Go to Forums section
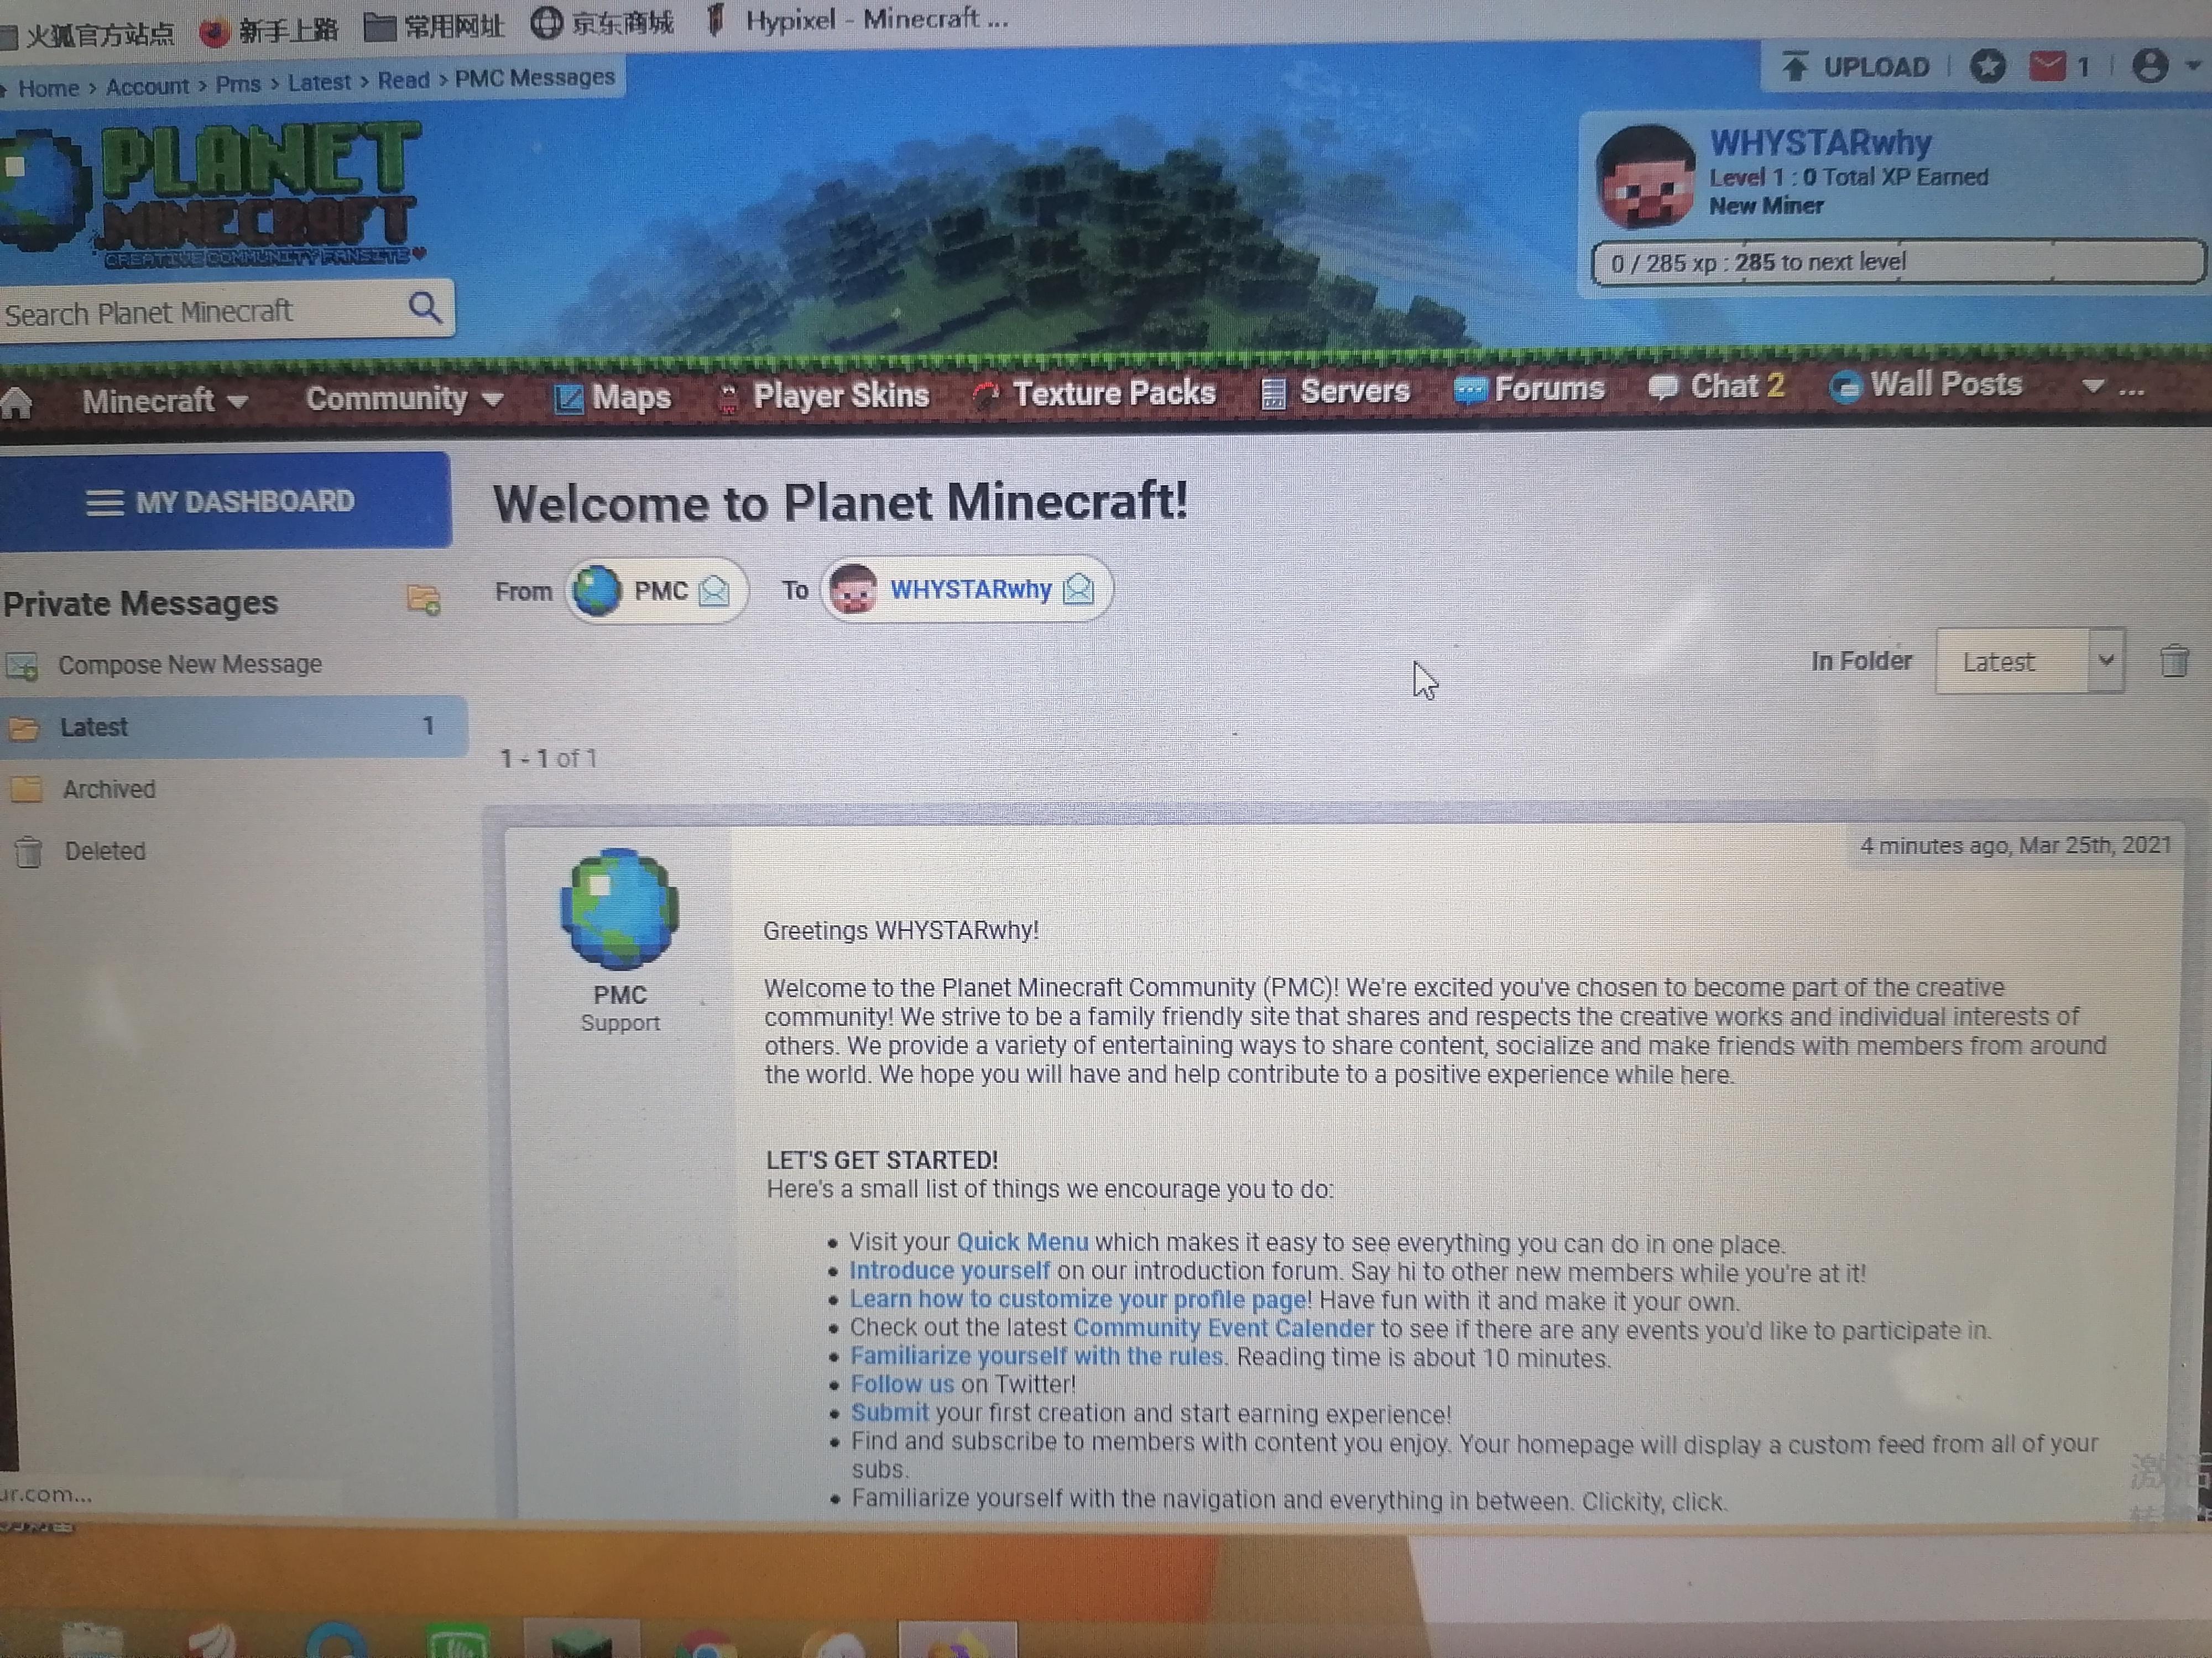The image size is (2212, 1658). [1529, 389]
